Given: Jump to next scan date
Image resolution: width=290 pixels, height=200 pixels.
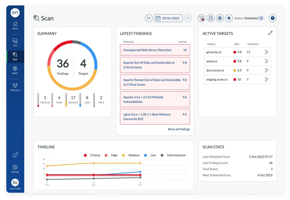Looking at the screenshot, I should tap(188, 18).
